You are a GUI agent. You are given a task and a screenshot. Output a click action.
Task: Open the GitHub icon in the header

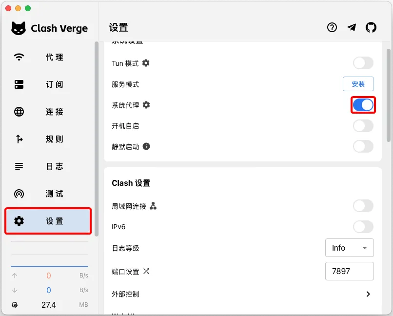[x=371, y=27]
